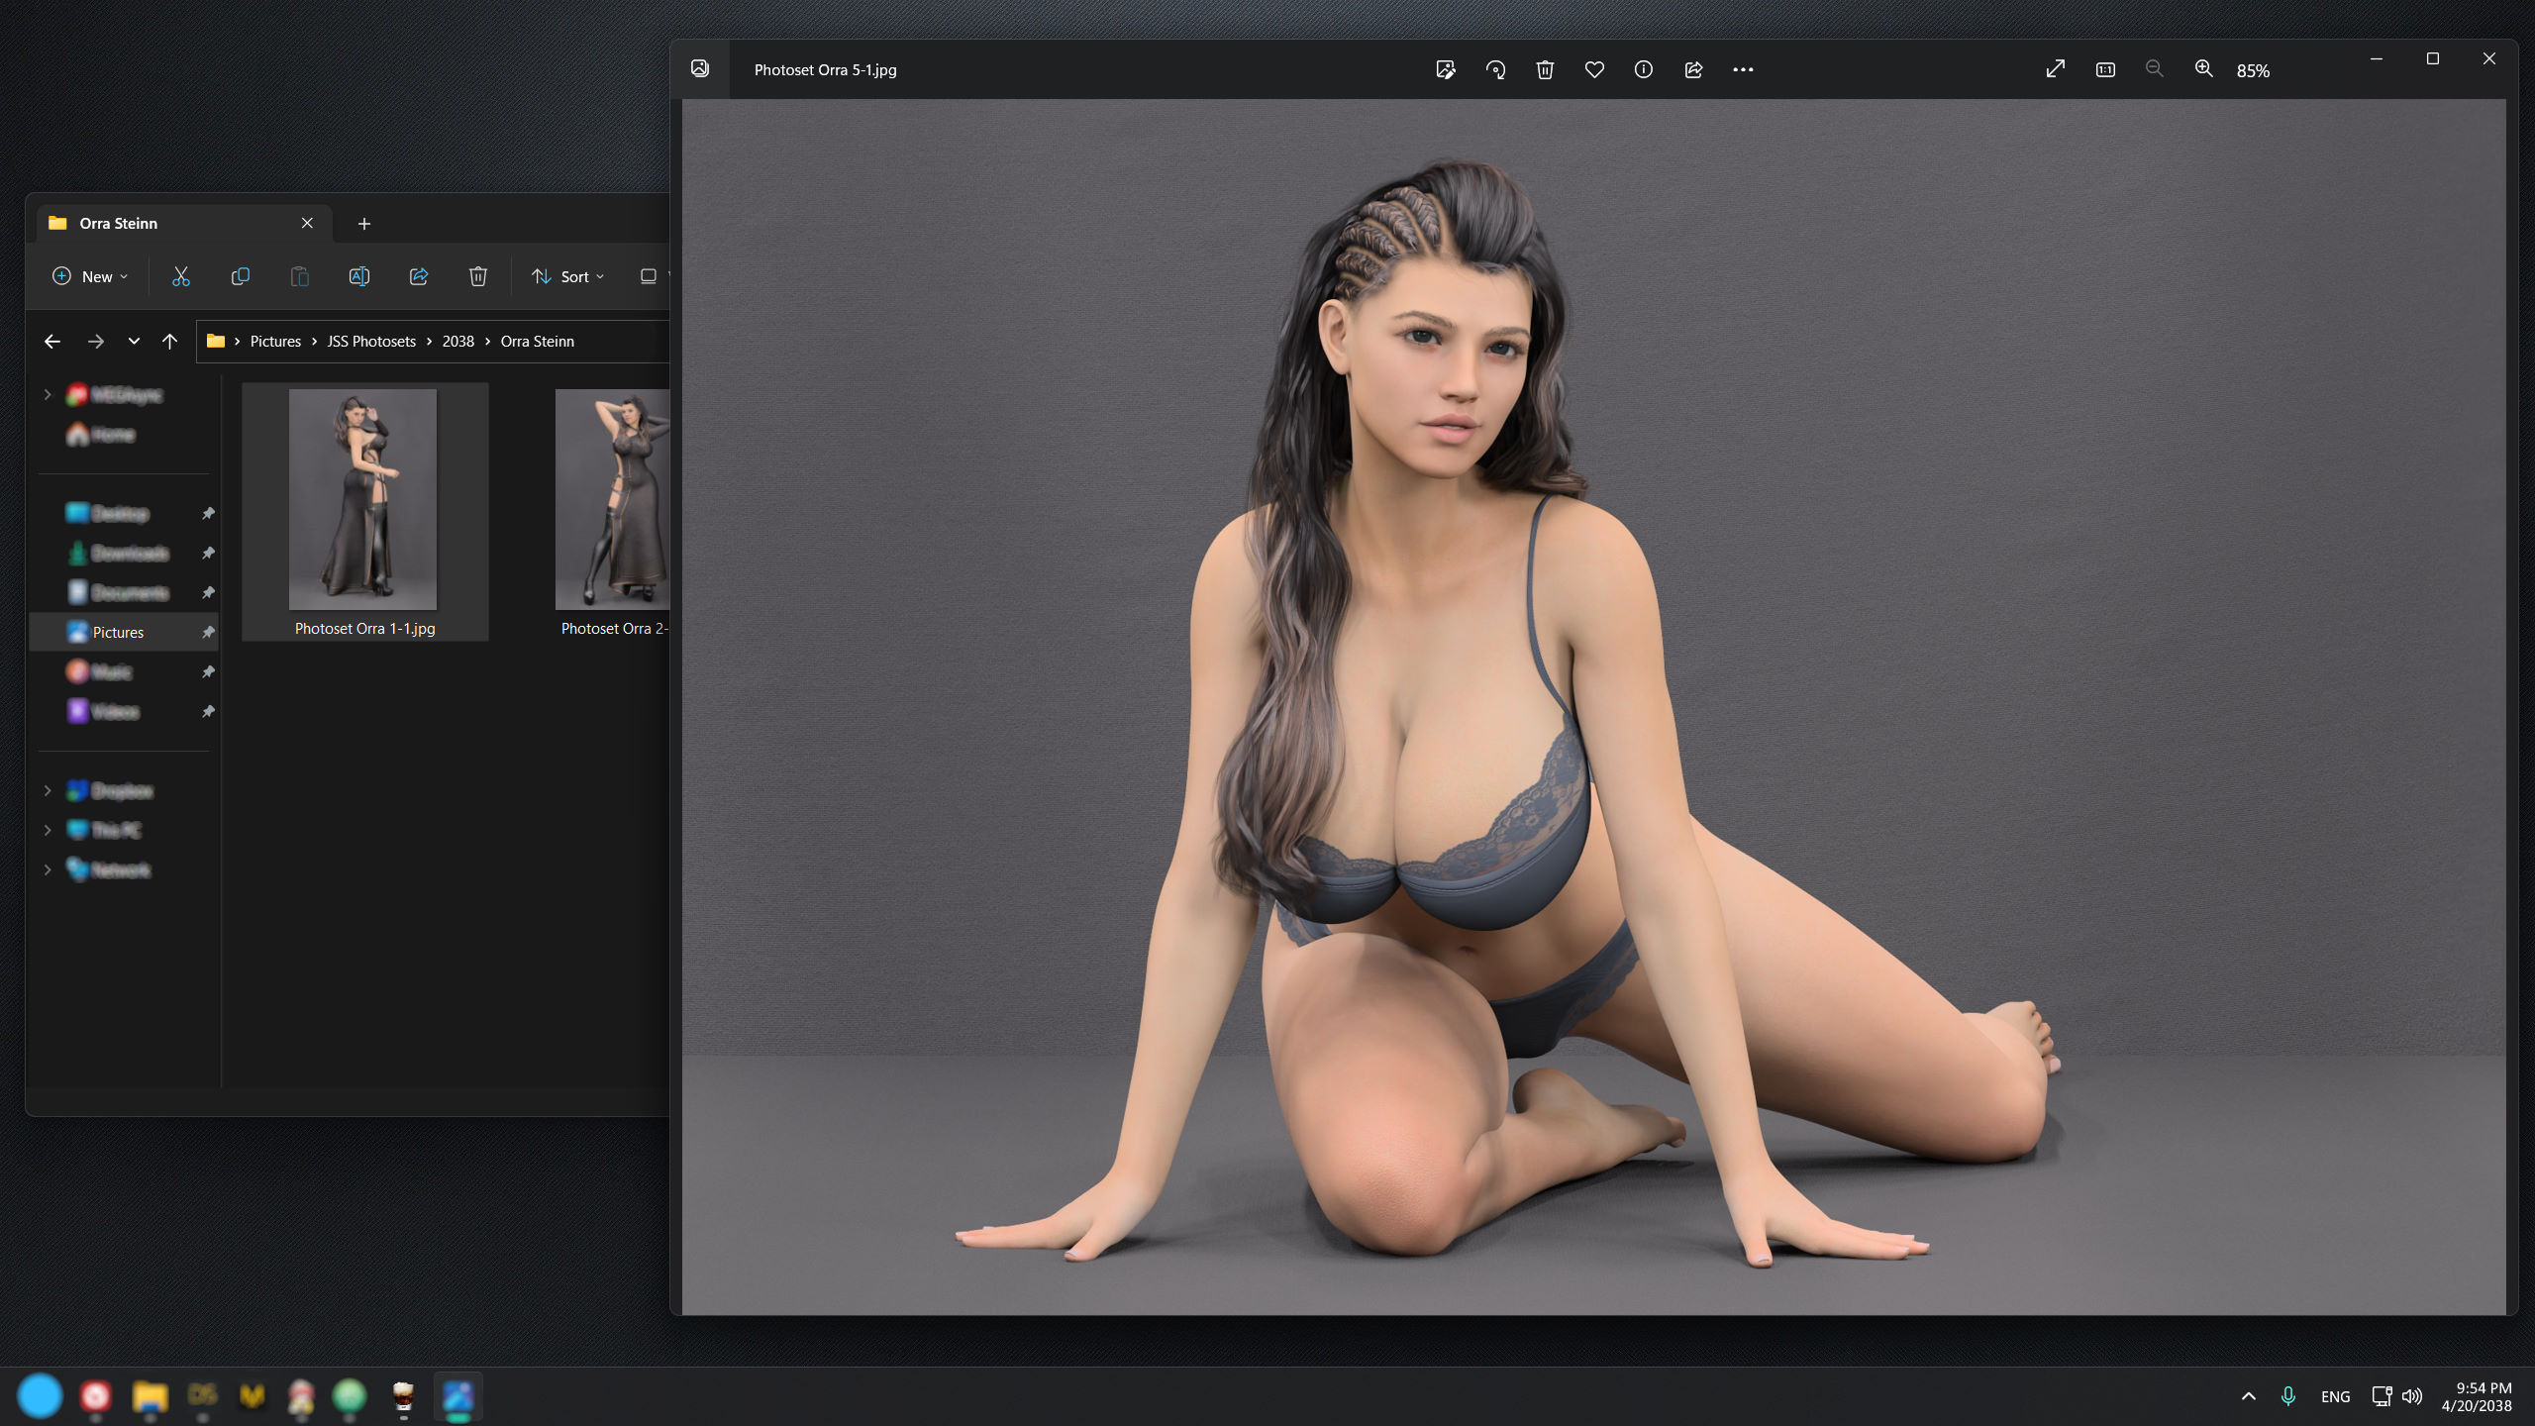Open the Sort dropdown menu
2535x1426 pixels.
coord(568,276)
